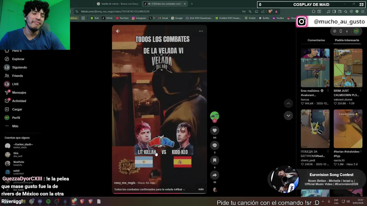Image resolution: width=367 pixels, height=206 pixels.
Task: Open Spotify from the Windows taskbar
Action: 48,201
